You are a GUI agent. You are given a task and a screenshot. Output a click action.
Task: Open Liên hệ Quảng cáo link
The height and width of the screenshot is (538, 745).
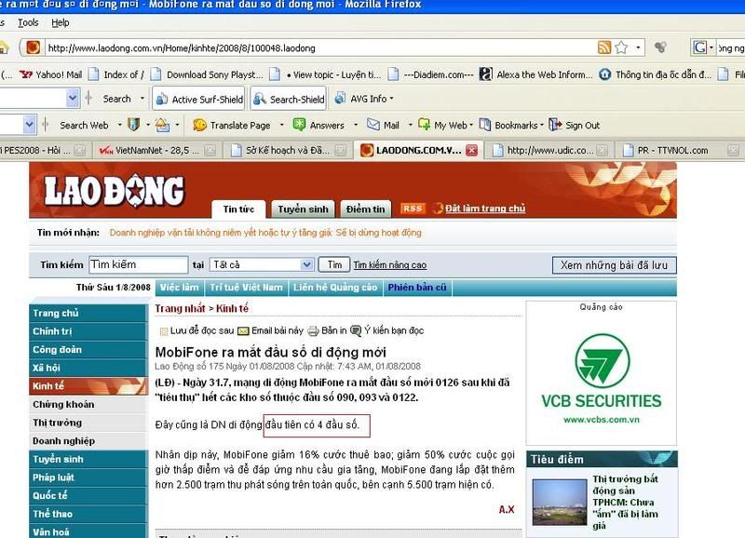point(335,288)
